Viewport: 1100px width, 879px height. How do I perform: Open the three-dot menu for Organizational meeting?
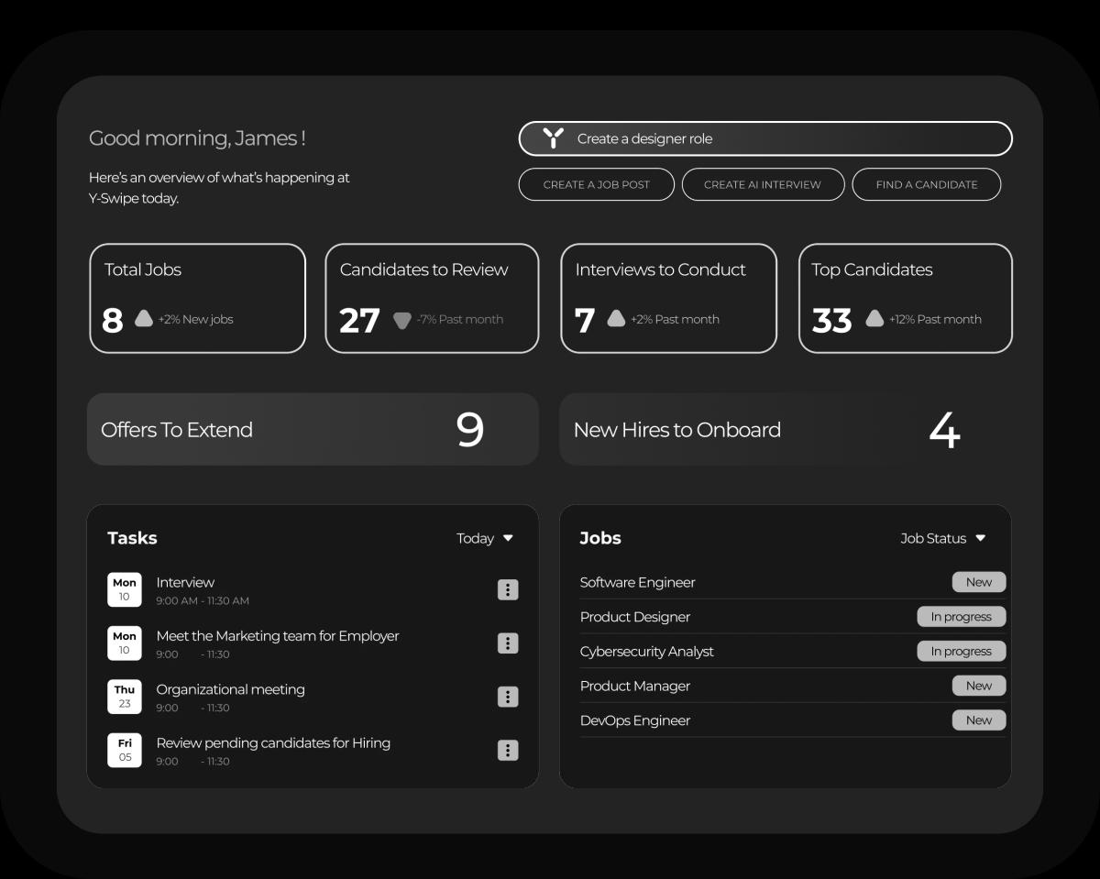coord(508,697)
